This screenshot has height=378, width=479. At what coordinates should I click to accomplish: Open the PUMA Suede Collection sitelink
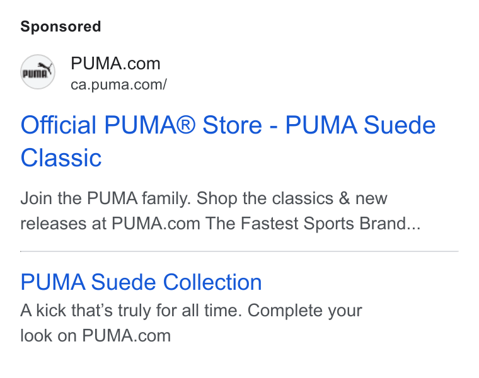pyautogui.click(x=141, y=282)
